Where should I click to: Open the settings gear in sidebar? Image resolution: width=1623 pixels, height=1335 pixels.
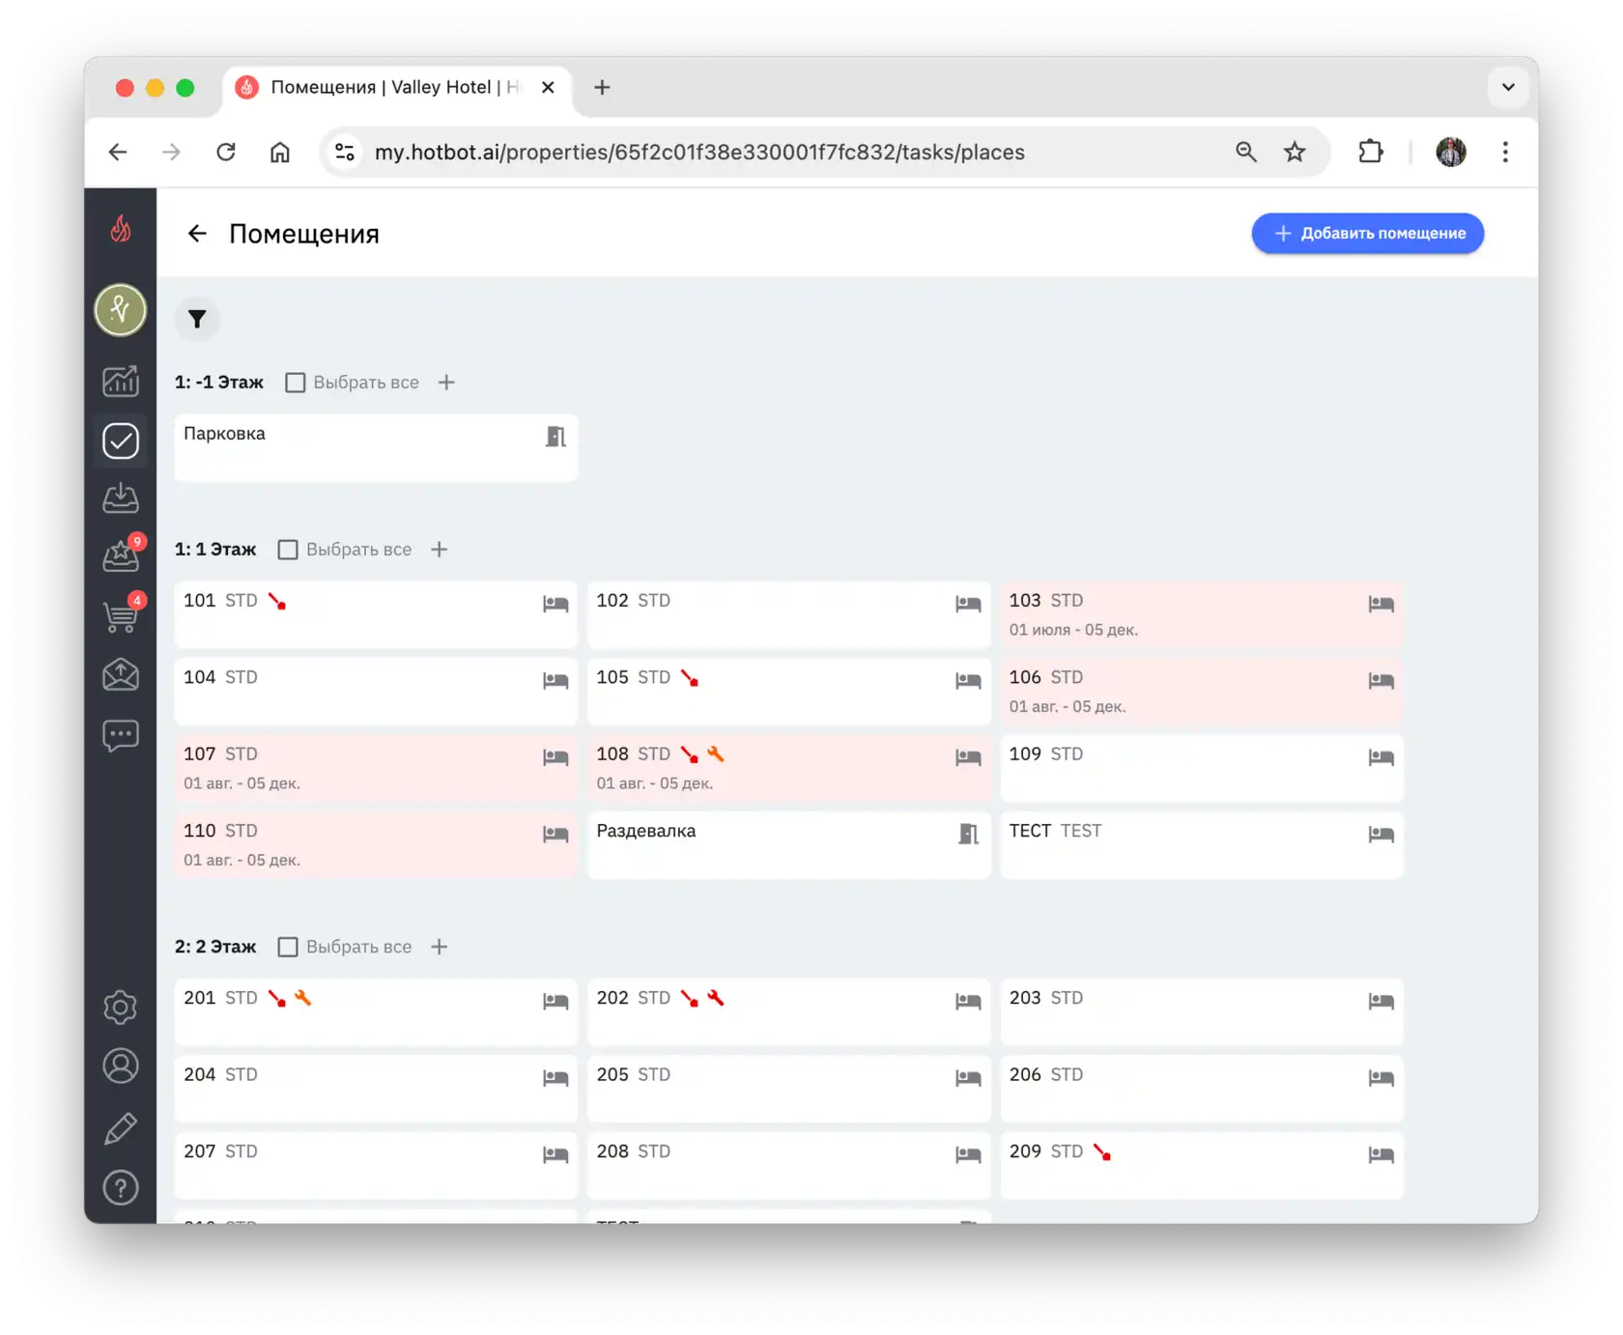121,1008
